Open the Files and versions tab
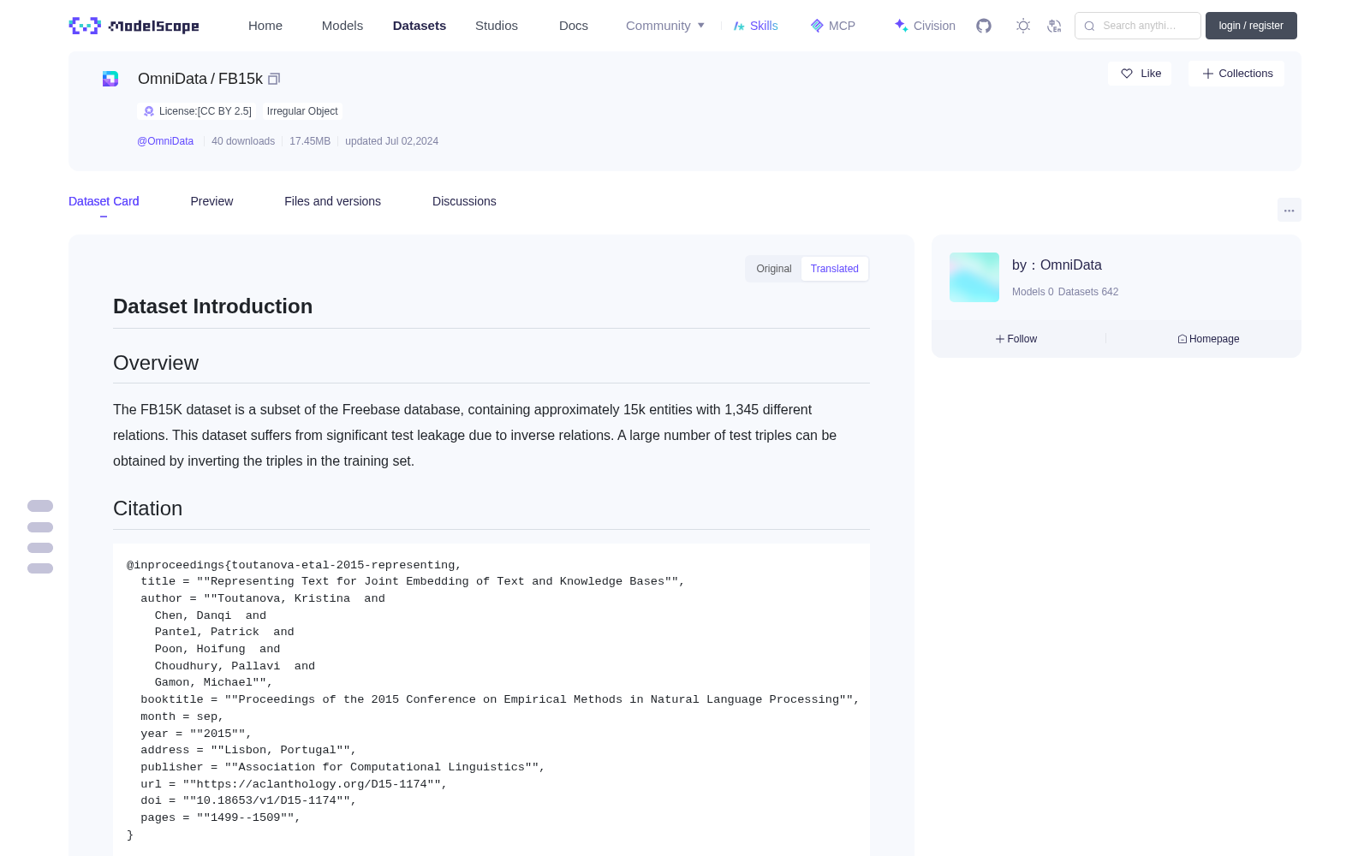Viewport: 1370px width, 856px height. [x=332, y=201]
